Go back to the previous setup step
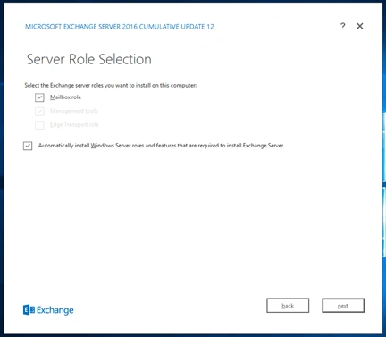This screenshot has width=386, height=337. (x=288, y=306)
